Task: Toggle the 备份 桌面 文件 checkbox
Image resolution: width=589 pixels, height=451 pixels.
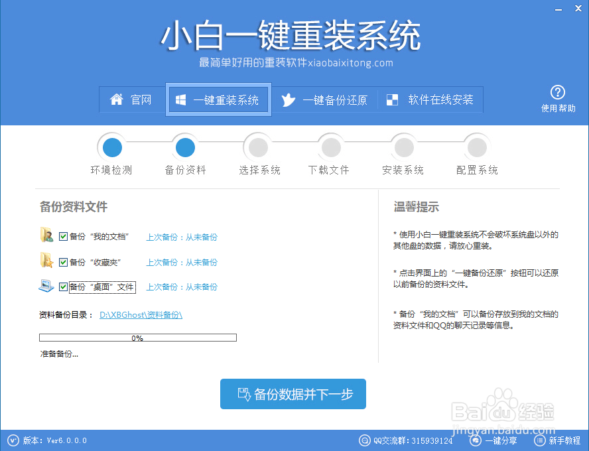Action: point(62,287)
